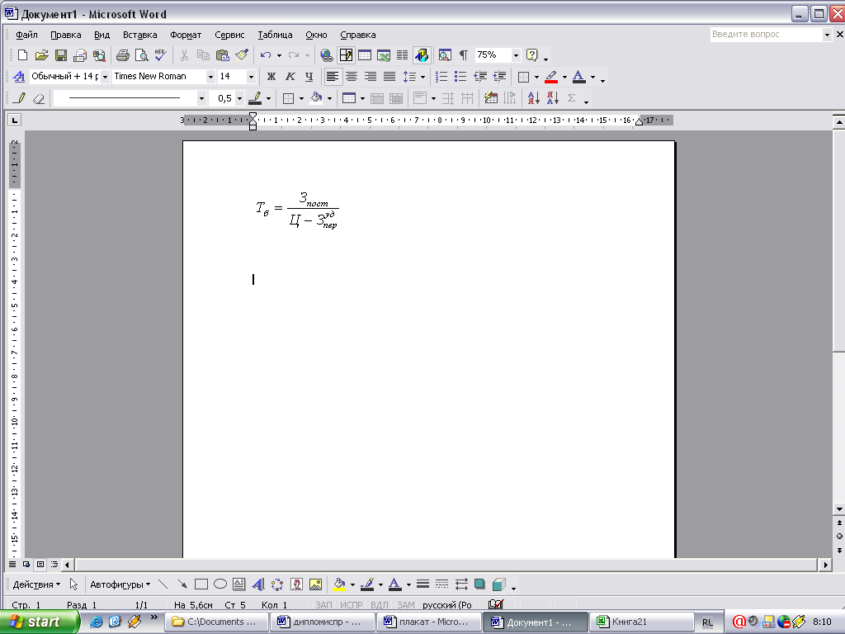The image size is (845, 634).
Task: Align text to the right
Action: click(x=371, y=77)
